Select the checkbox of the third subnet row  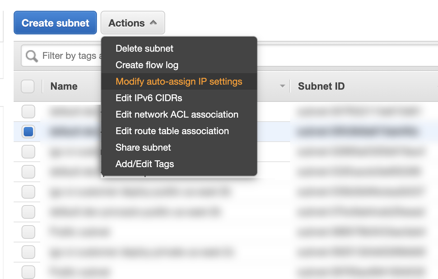pyautogui.click(x=28, y=152)
